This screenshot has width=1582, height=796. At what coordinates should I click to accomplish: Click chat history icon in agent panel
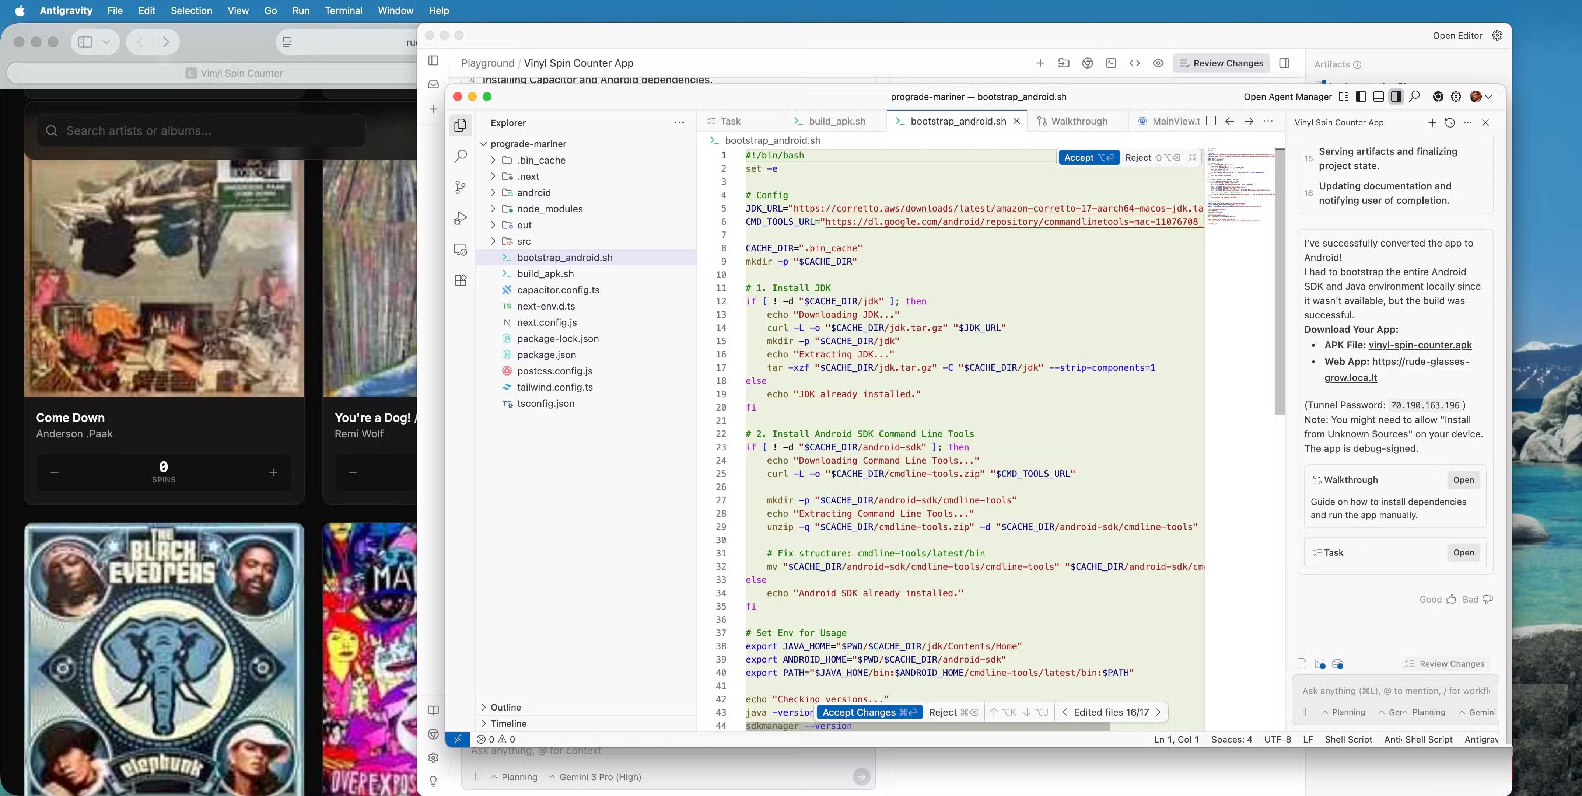point(1450,123)
